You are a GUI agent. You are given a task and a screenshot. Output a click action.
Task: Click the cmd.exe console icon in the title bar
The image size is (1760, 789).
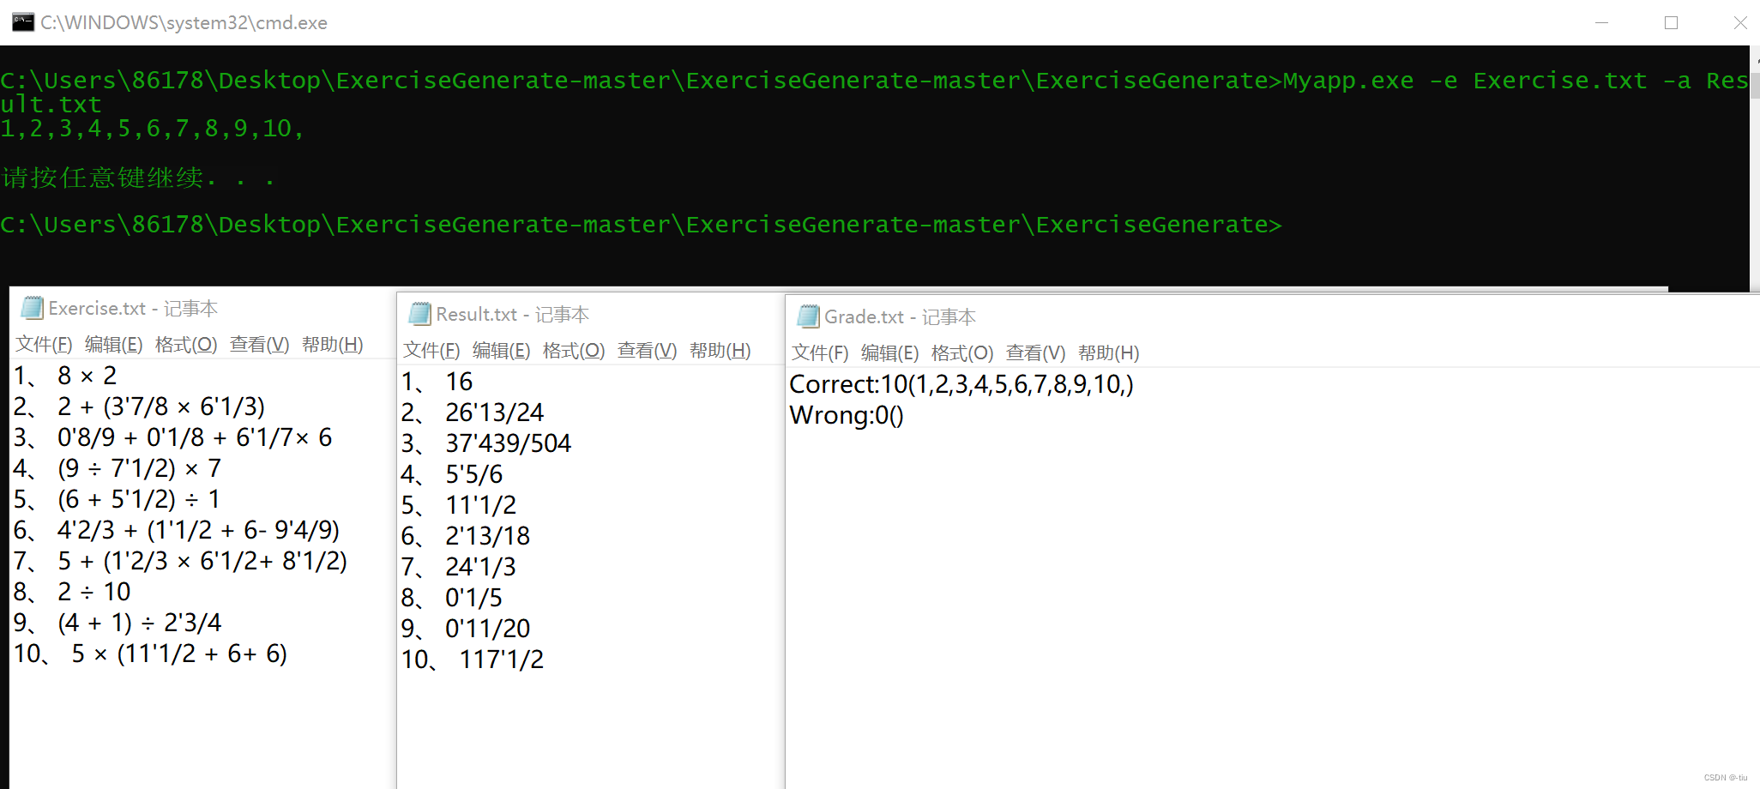(23, 22)
